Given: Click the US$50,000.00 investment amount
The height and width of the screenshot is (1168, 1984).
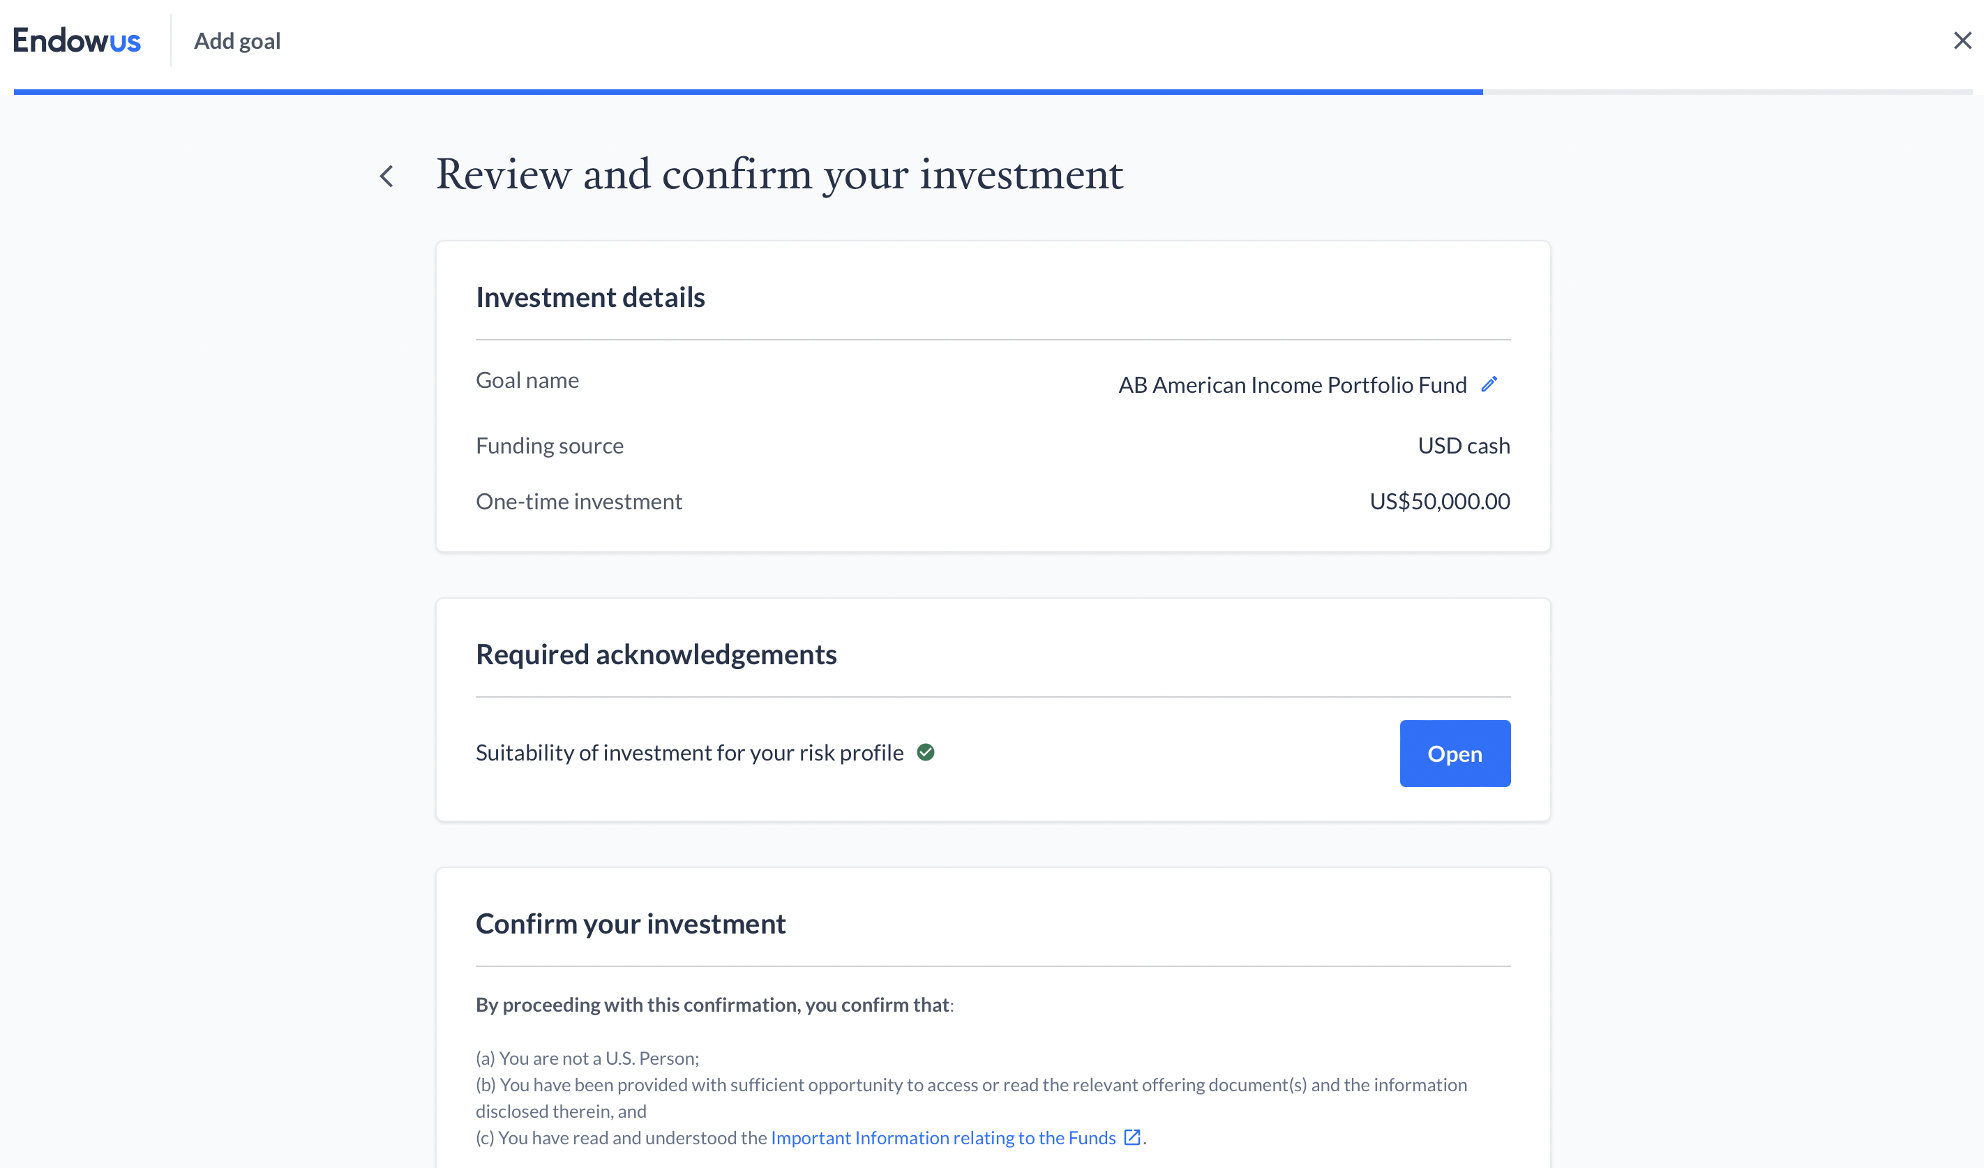Looking at the screenshot, I should pyautogui.click(x=1439, y=502).
